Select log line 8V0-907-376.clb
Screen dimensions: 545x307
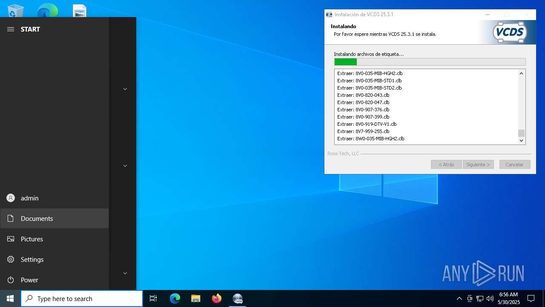click(363, 110)
